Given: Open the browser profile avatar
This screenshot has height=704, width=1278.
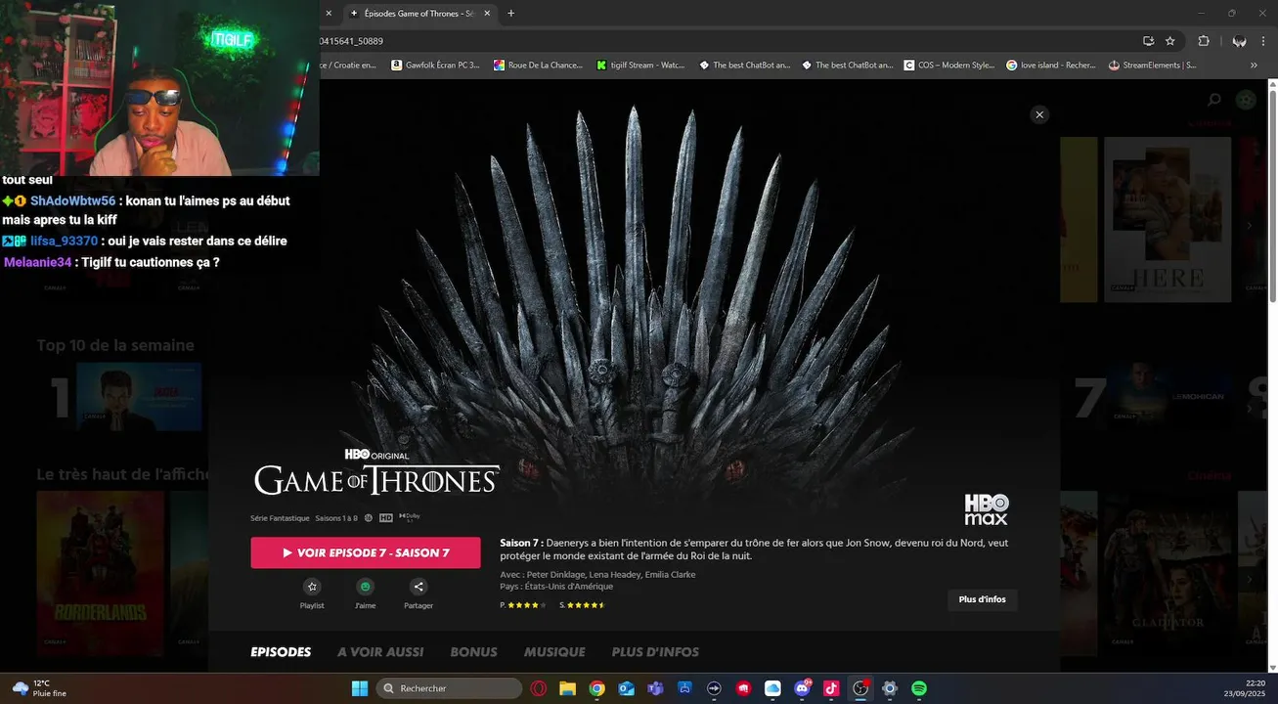Looking at the screenshot, I should (x=1239, y=41).
